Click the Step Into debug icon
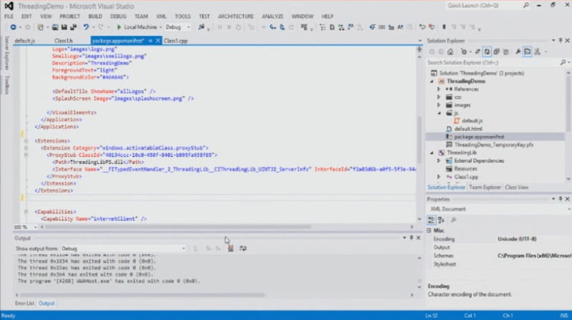 tap(272, 27)
